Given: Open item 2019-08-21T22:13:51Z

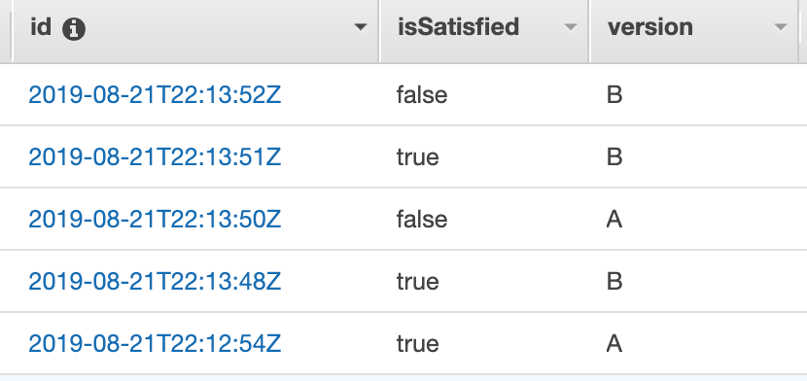Looking at the screenshot, I should [x=155, y=156].
